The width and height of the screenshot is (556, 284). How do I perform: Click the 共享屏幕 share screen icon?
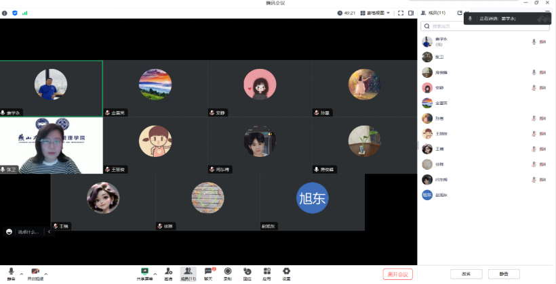[x=144, y=270]
